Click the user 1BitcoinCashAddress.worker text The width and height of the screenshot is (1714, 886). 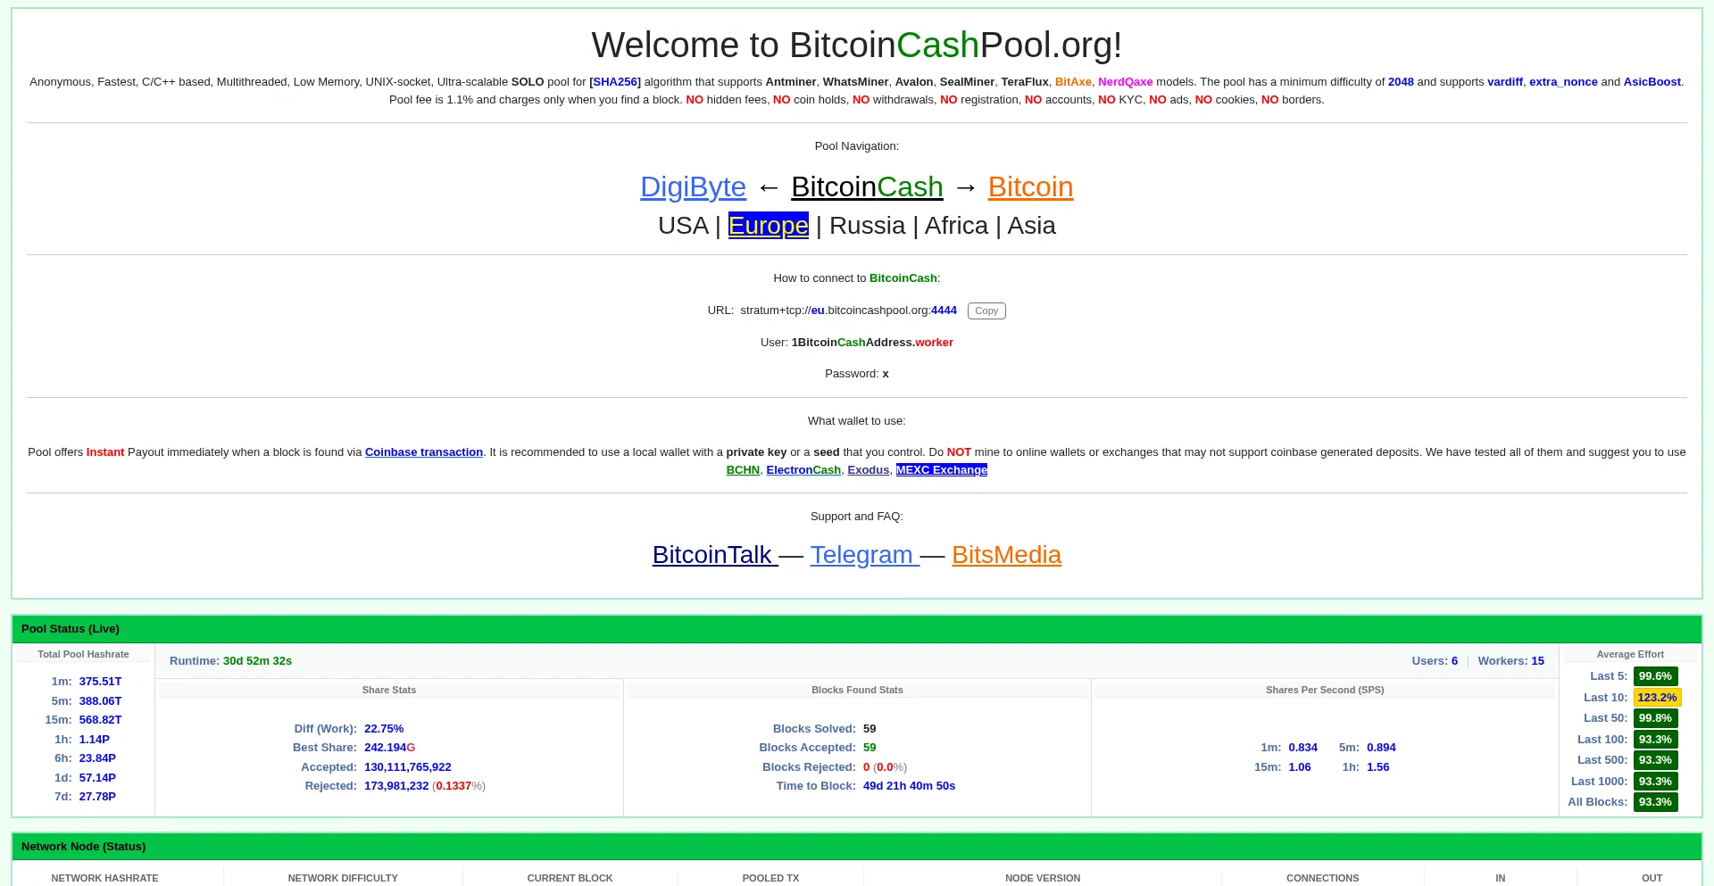tap(872, 343)
